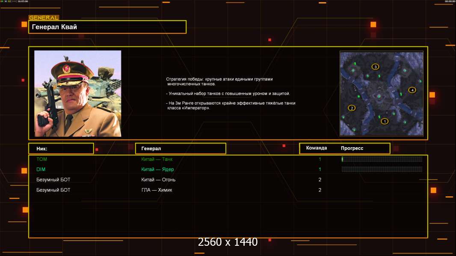The height and width of the screenshot is (256, 456).
Task: Click the clock readout in top-left corner
Action: pyautogui.click(x=22, y=2)
